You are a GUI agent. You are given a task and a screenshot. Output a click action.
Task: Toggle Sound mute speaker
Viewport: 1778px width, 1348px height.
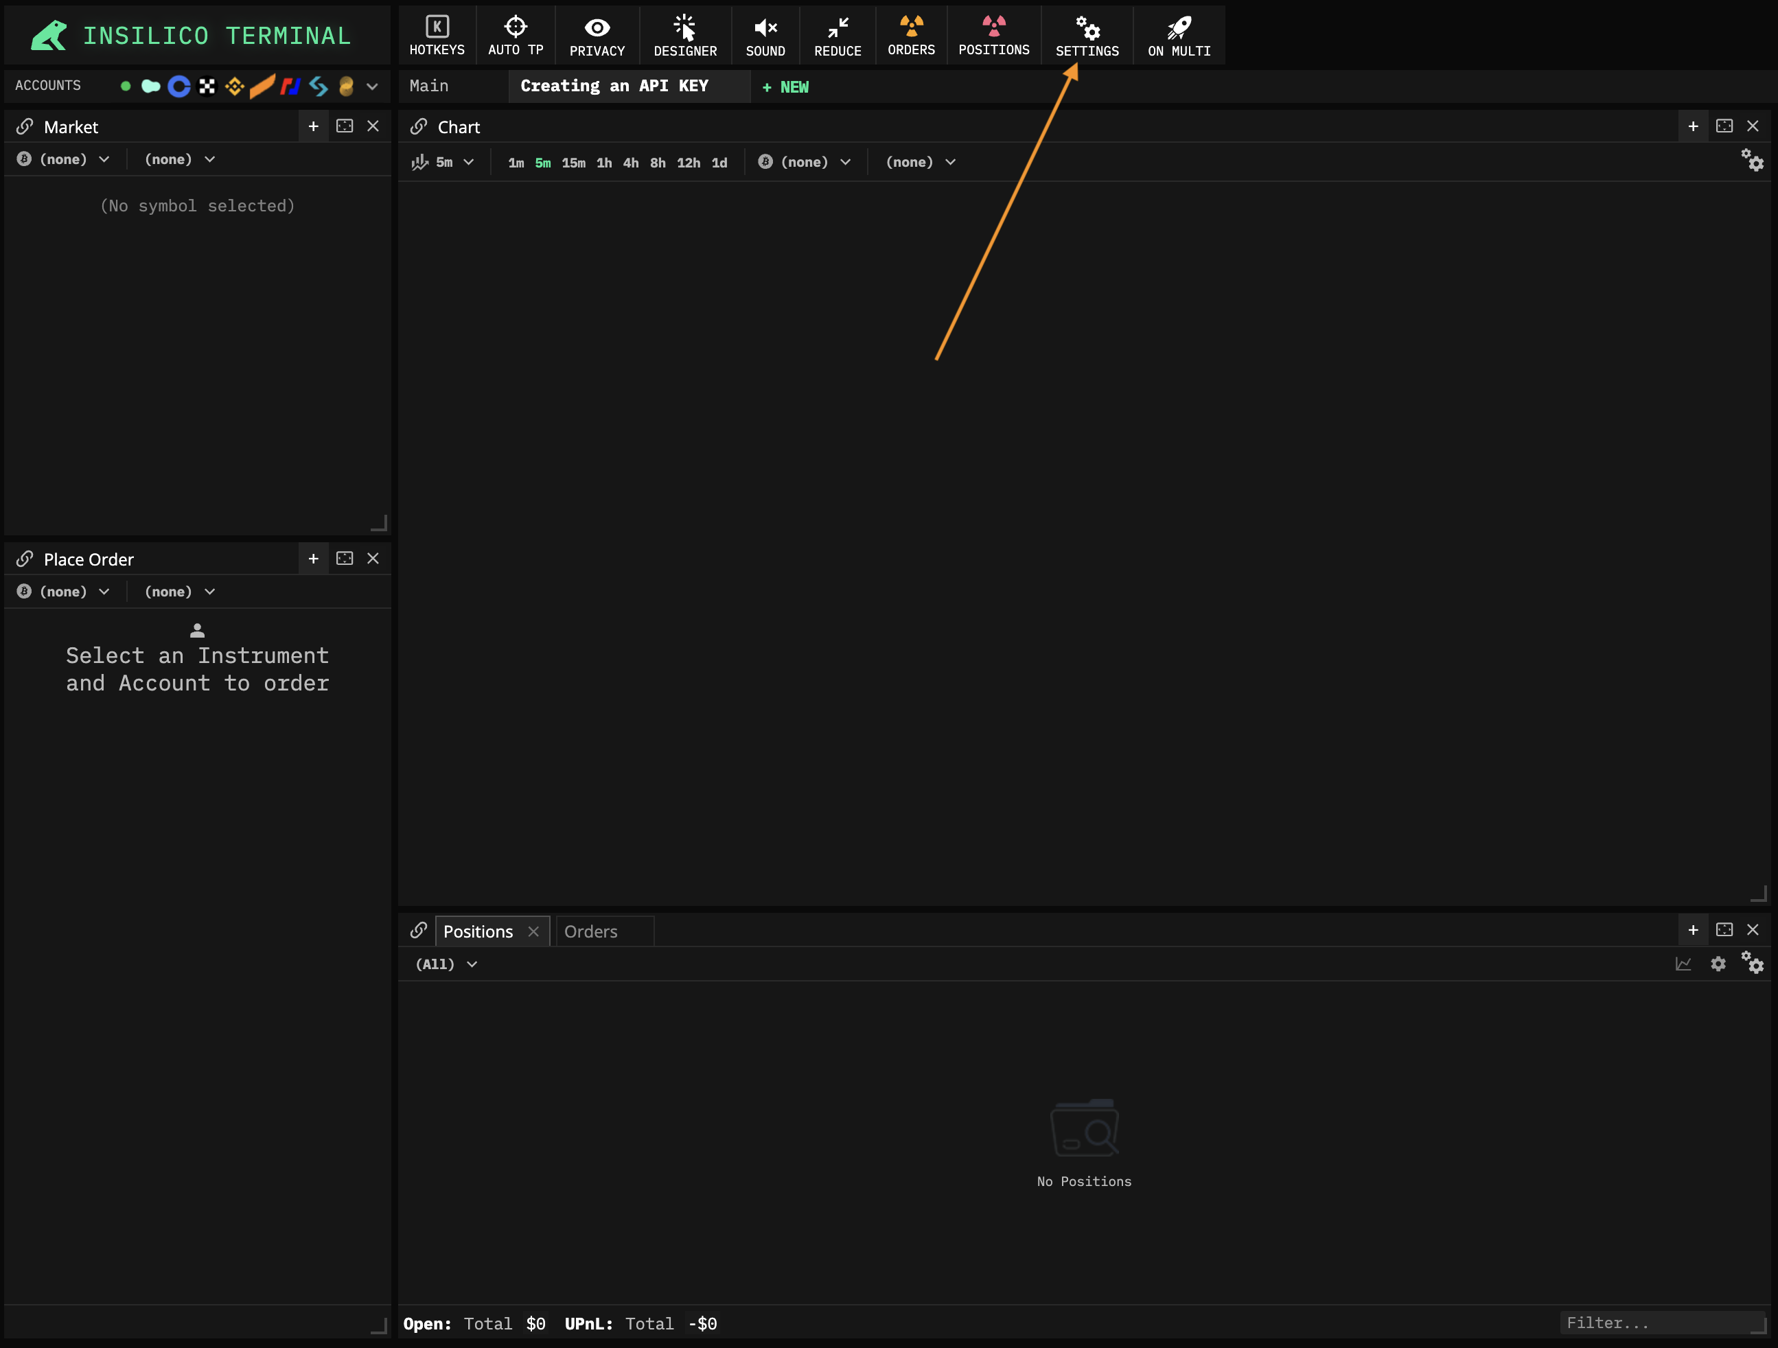coord(765,27)
